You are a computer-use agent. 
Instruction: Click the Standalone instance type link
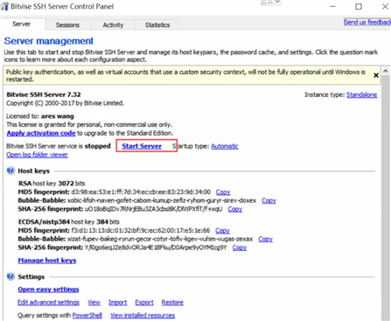[362, 94]
